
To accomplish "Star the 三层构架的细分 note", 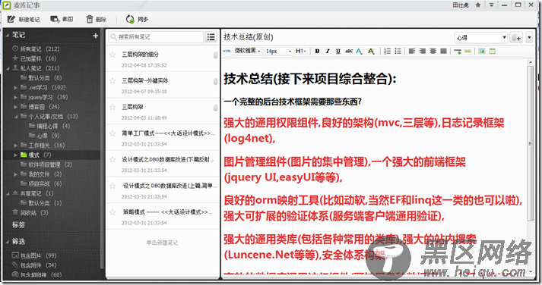I will 113,55.
